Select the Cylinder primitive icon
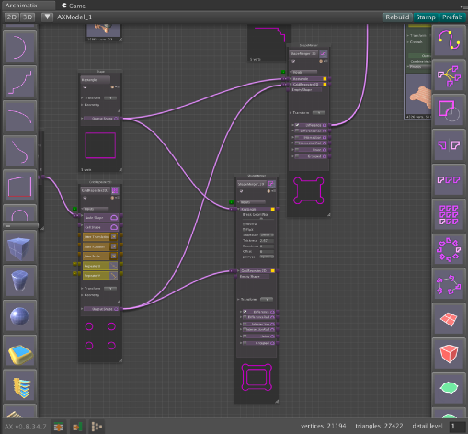The height and width of the screenshot is (434, 468). pyautogui.click(x=20, y=281)
